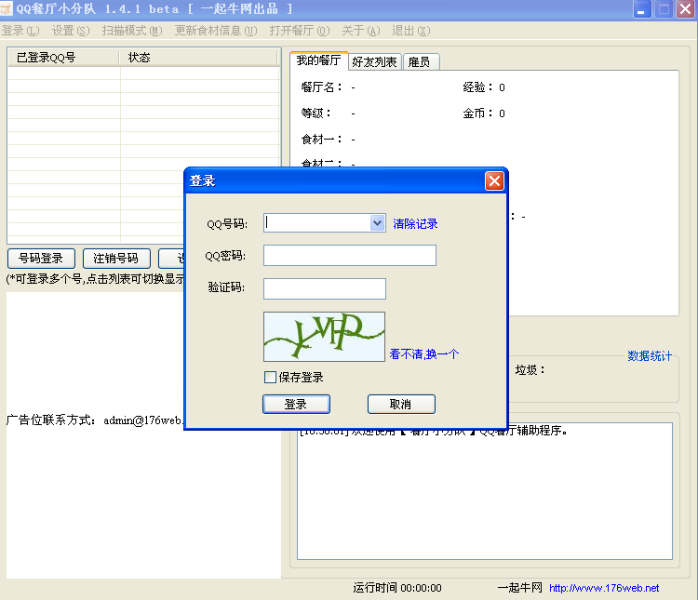698x600 pixels.
Task: Close the QQ餐厅小分队 main window
Action: pos(686,9)
